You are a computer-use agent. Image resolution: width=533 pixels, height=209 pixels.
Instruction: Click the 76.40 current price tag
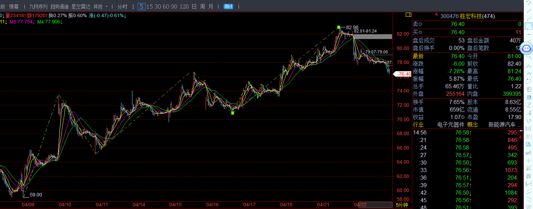(x=403, y=74)
